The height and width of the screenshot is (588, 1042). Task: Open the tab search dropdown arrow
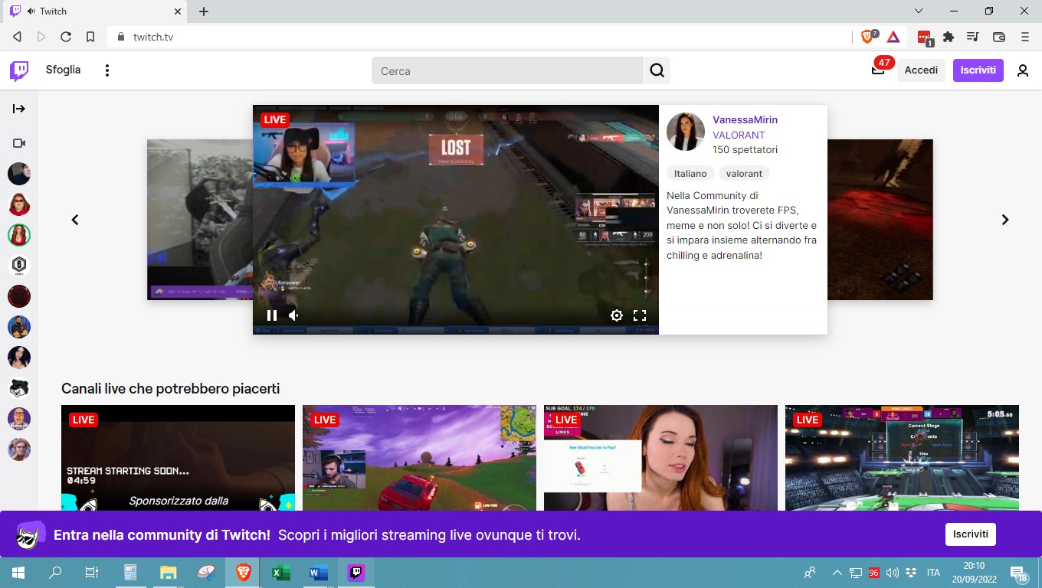(919, 11)
